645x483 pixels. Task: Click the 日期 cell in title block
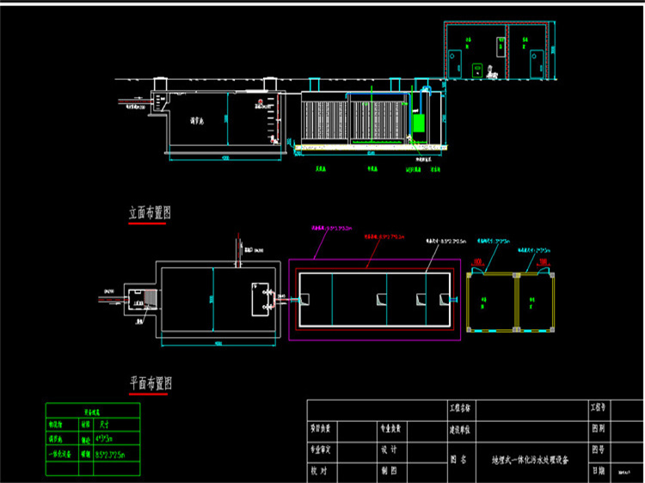pyautogui.click(x=598, y=471)
